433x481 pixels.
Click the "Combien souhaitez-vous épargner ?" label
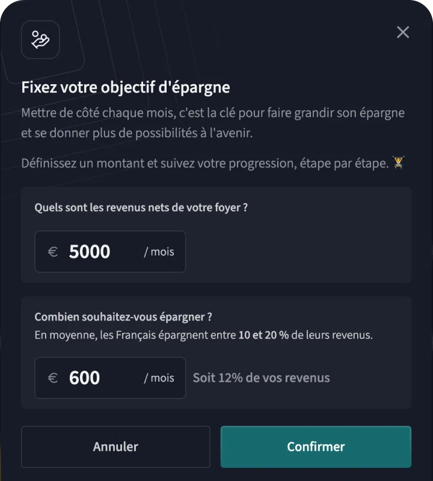point(123,317)
